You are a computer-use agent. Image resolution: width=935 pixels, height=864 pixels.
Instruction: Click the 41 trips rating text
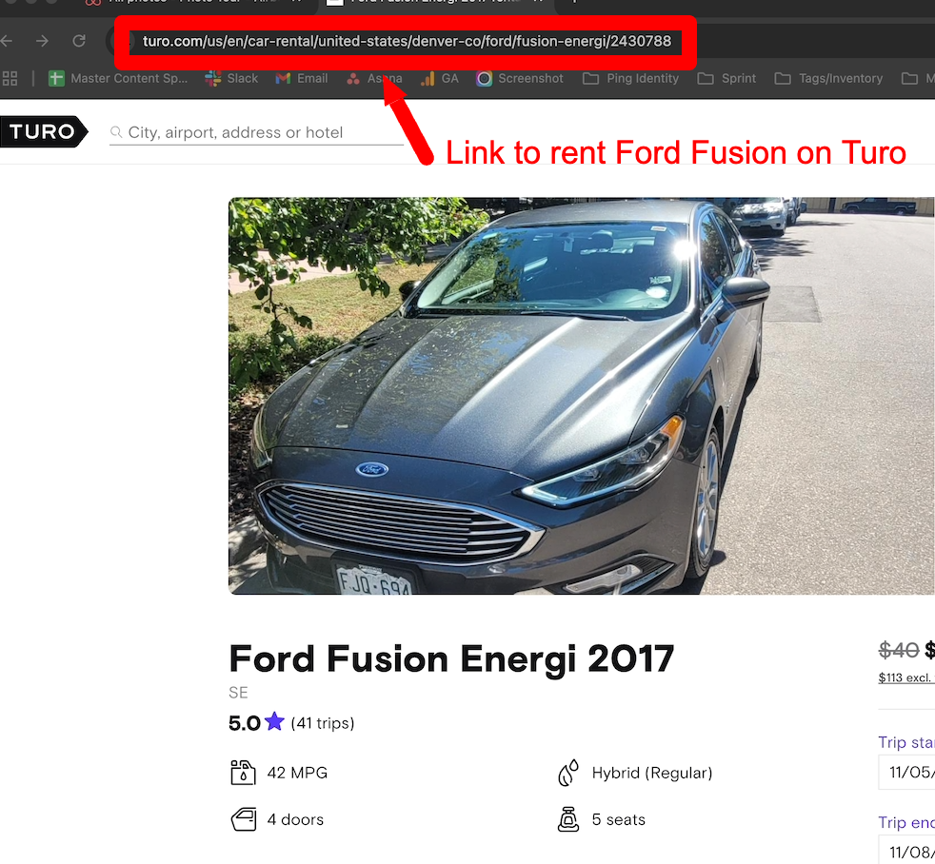(323, 723)
